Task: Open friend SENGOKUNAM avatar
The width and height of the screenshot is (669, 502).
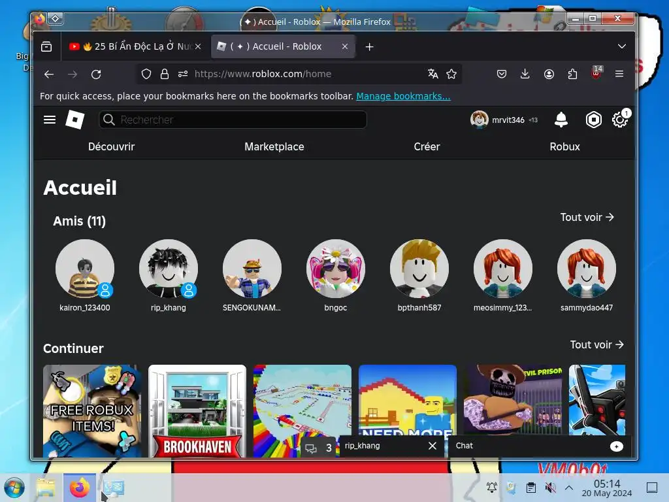Action: coord(252,269)
